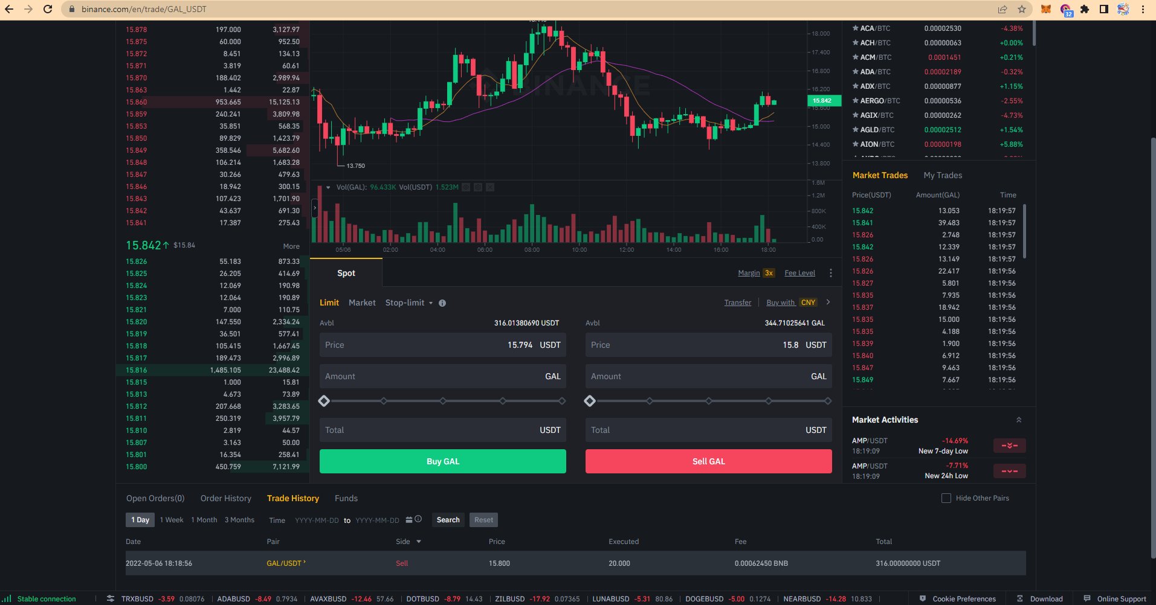This screenshot has height=605, width=1156.
Task: Open MetaMask fox extension
Action: click(x=1046, y=9)
